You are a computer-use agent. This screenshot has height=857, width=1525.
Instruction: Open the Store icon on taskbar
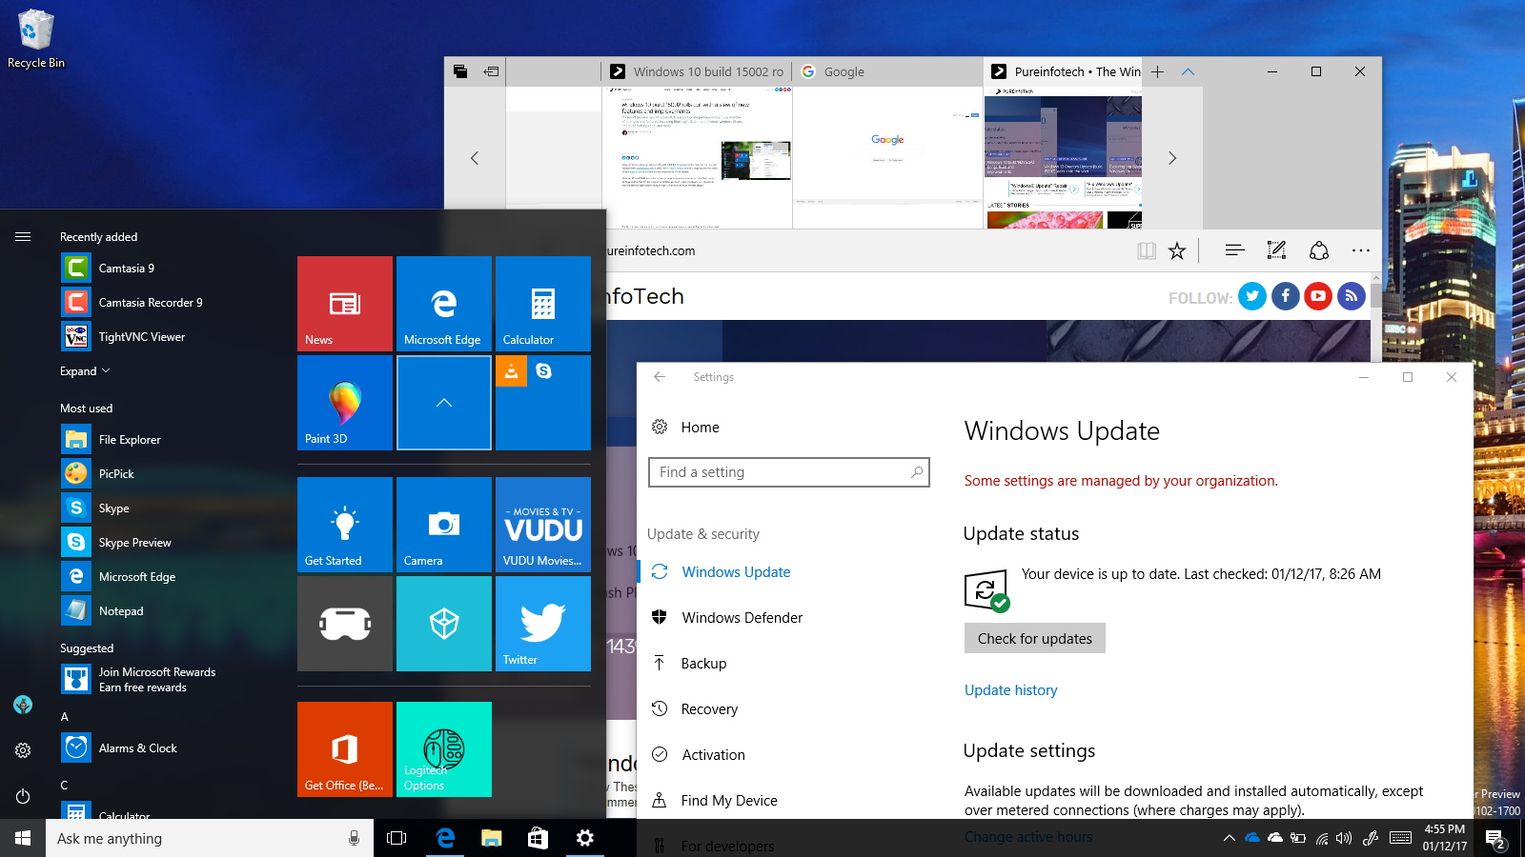tap(538, 838)
